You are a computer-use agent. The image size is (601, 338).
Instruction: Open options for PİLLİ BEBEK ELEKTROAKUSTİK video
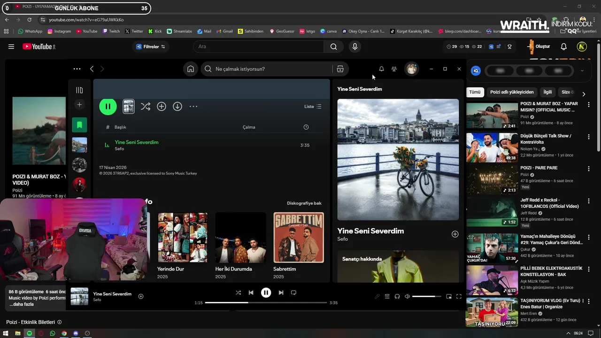point(589,269)
